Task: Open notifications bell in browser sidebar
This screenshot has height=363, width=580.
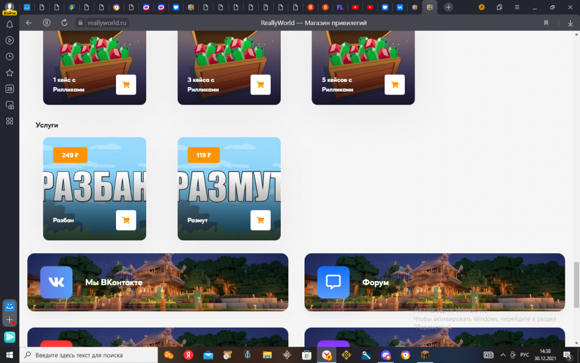Action: click(x=10, y=24)
